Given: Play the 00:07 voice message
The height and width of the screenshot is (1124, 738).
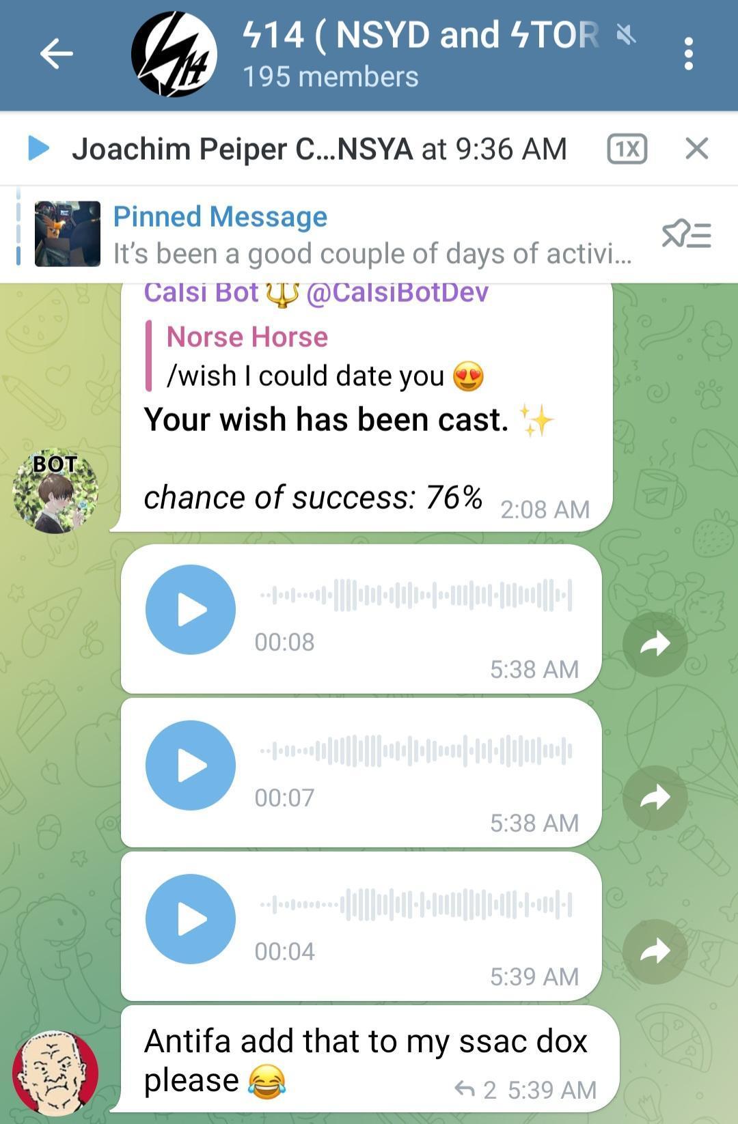Looking at the screenshot, I should [190, 765].
